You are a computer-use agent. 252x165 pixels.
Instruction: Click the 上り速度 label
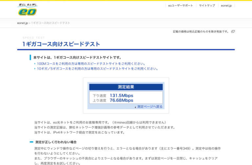[x=99, y=101]
